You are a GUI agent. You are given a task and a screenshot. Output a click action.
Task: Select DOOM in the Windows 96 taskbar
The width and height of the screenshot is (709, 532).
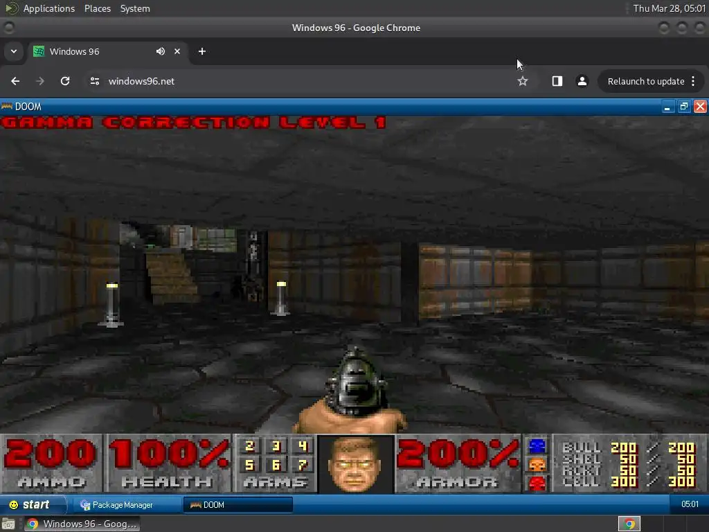(238, 504)
